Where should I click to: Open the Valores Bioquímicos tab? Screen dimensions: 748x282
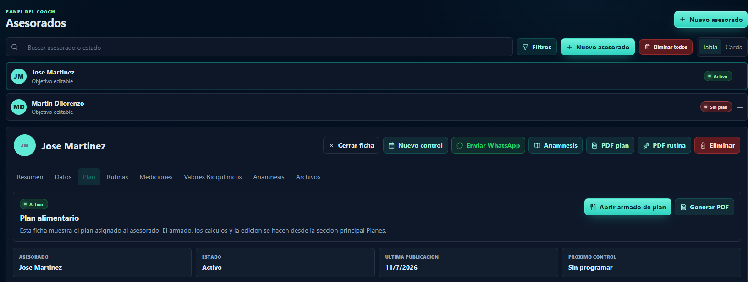(213, 177)
